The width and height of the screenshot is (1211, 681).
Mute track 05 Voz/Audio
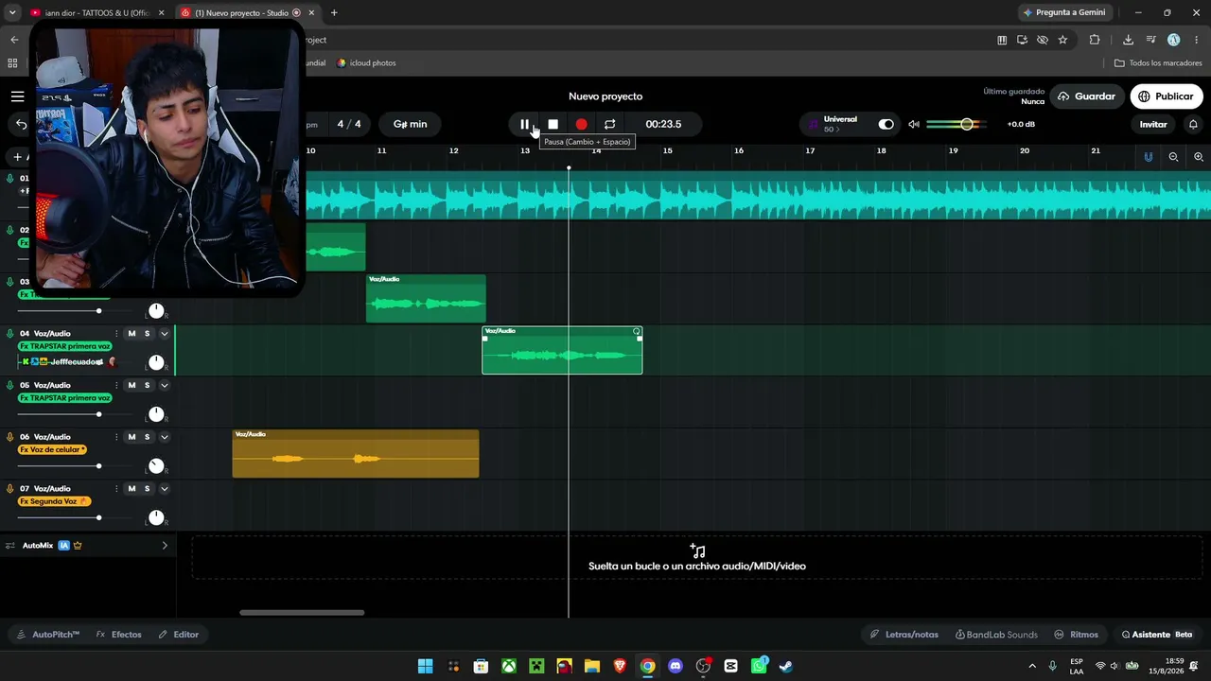click(132, 385)
